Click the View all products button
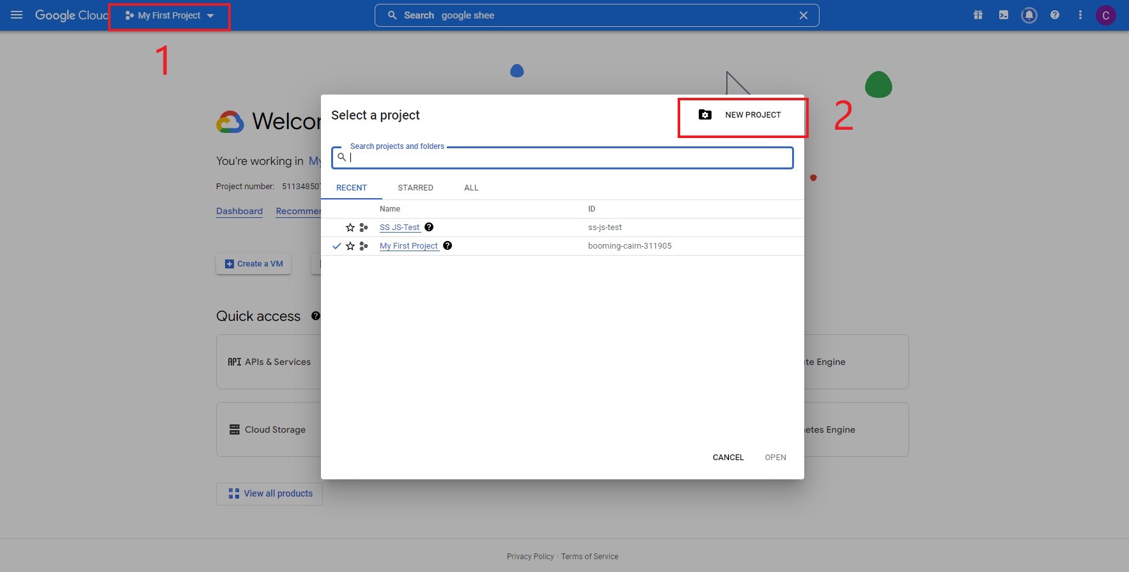The width and height of the screenshot is (1129, 572). (269, 494)
